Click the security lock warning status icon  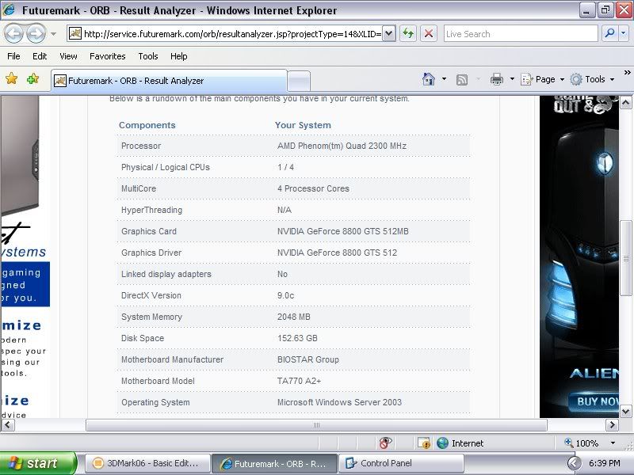[423, 443]
